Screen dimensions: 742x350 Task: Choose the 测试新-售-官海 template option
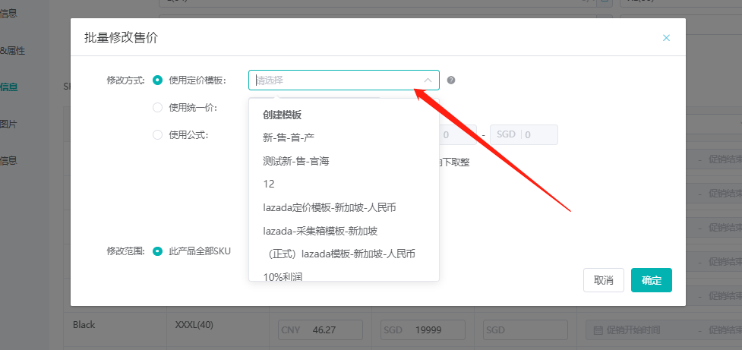tap(296, 161)
